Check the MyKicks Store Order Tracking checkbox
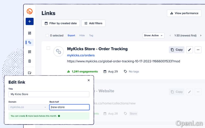205x128 pixels. point(48,48)
